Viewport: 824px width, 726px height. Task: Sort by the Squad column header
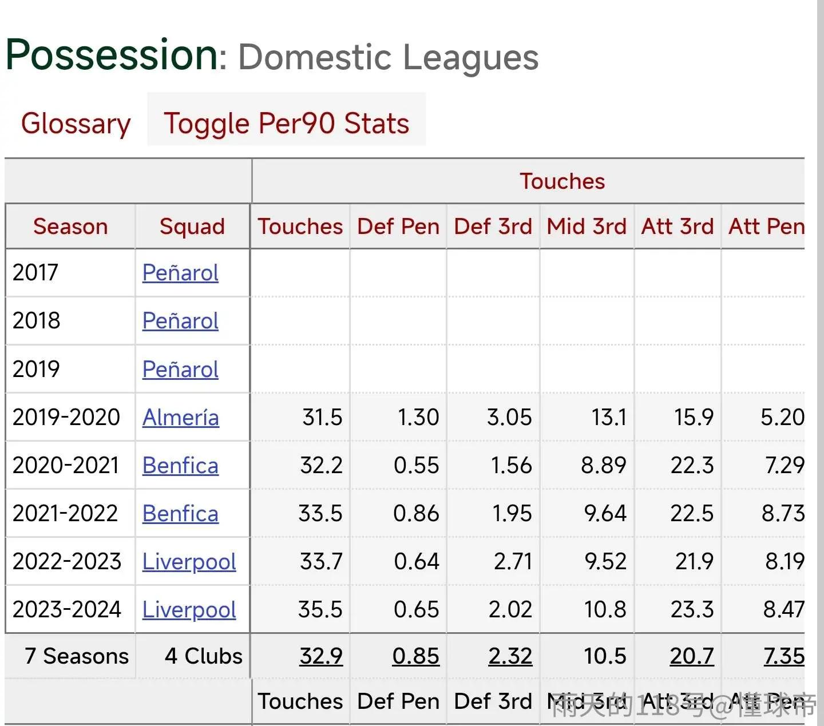coord(192,227)
